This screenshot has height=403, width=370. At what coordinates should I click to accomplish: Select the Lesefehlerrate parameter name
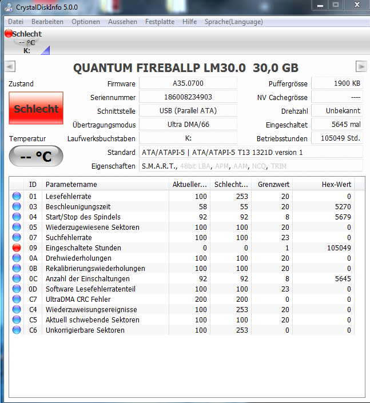pos(69,197)
